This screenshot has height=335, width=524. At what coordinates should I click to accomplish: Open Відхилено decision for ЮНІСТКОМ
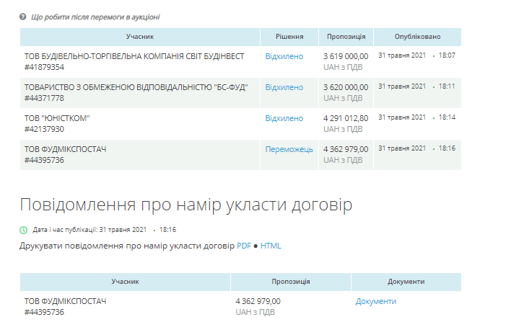click(284, 118)
